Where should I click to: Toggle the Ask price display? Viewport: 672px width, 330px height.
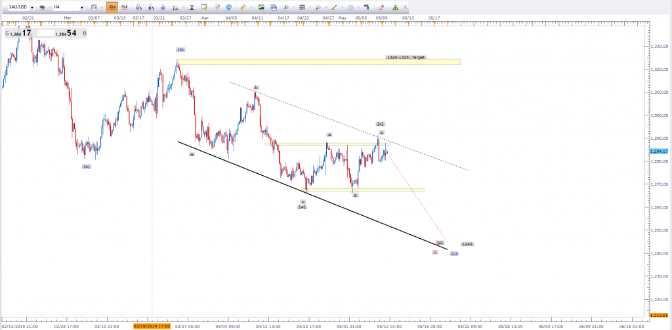click(125, 7)
